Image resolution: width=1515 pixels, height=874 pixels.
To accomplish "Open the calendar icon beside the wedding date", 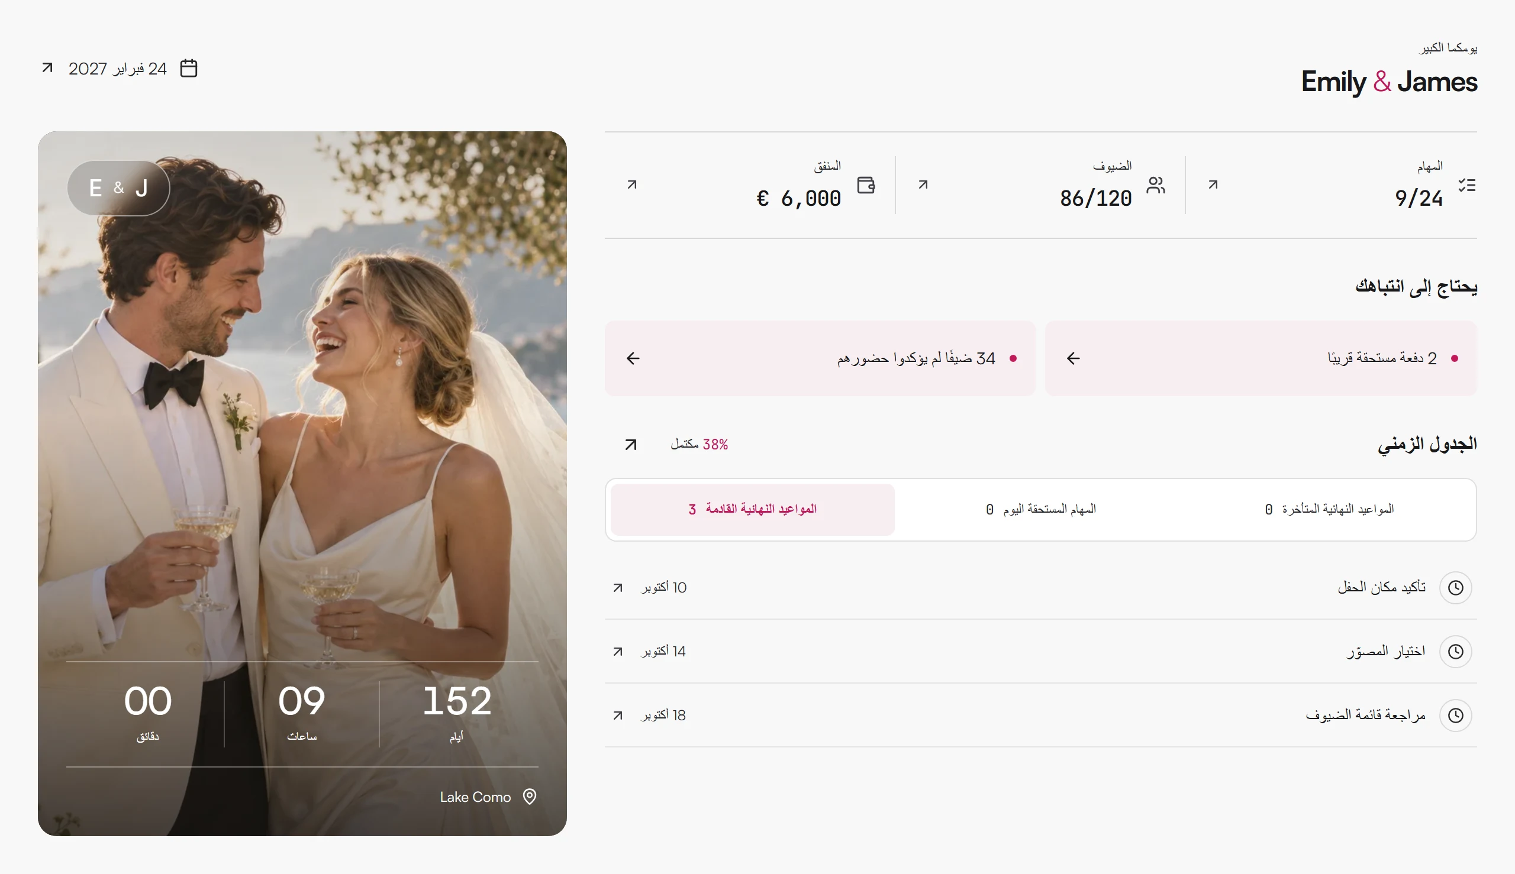I will point(189,69).
